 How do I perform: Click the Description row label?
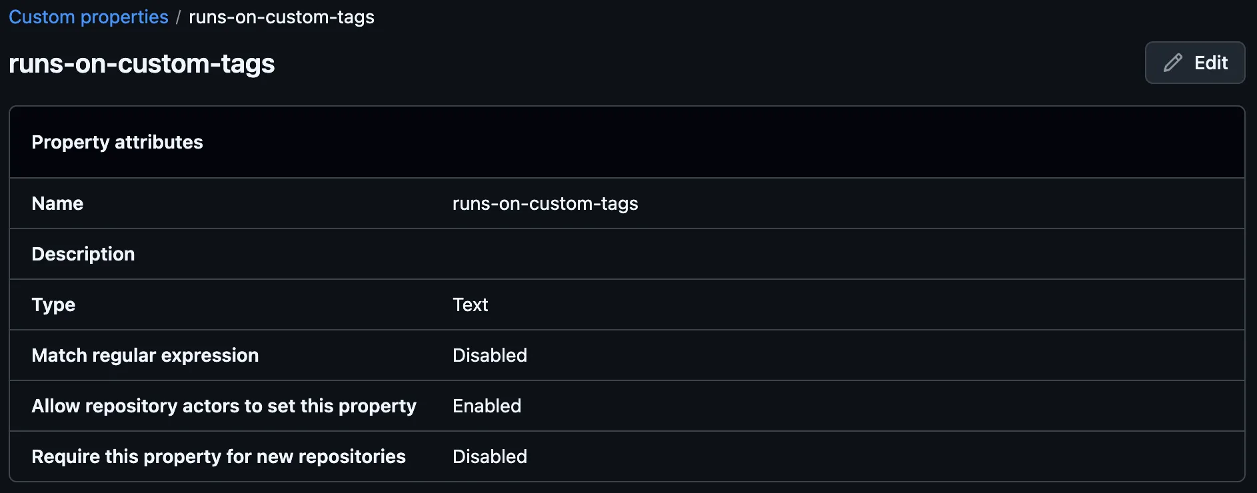(83, 254)
